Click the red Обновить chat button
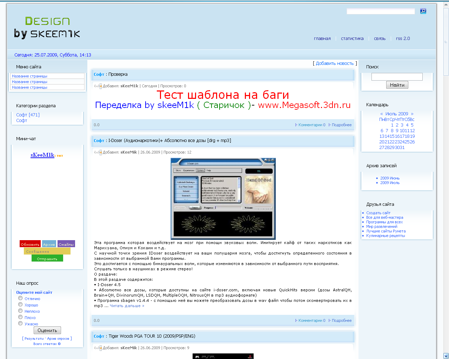Screen dimensions: 449x359 click(30, 244)
